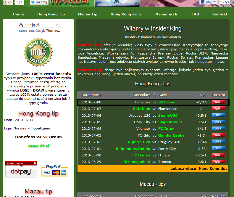
Task: Click the WIN badge for Honefoss row
Action: 218,102
